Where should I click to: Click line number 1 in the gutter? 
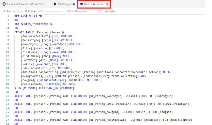(8, 16)
